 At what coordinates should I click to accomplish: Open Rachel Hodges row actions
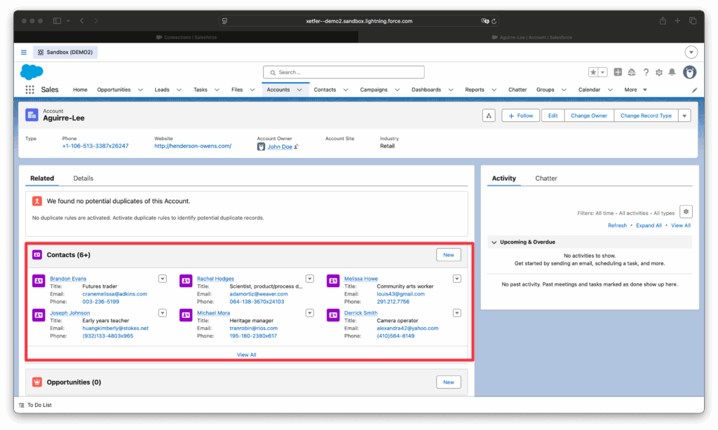310,279
